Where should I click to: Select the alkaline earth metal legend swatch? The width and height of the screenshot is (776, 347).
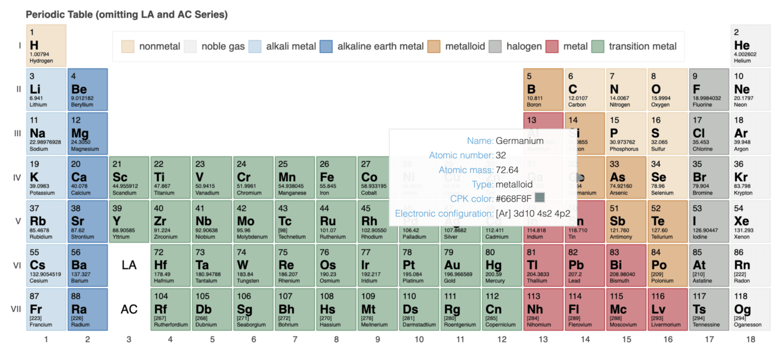pyautogui.click(x=326, y=47)
